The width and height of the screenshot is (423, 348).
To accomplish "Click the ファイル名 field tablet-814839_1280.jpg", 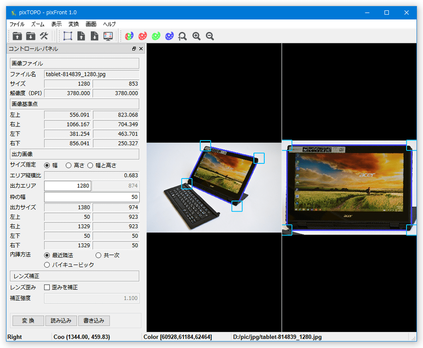I will point(92,74).
